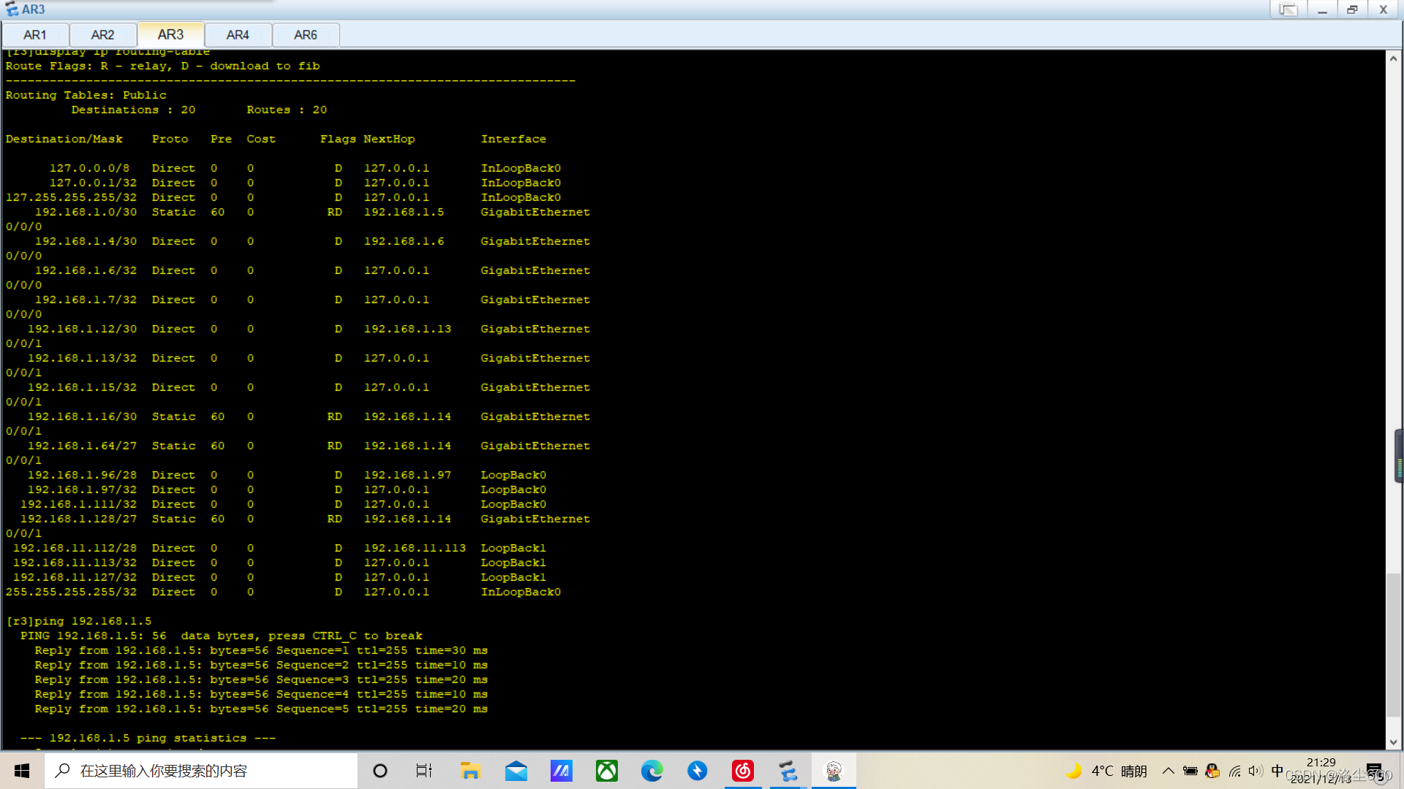Screen dimensions: 1404x789
Task: Open the volume control in tray
Action: [x=1256, y=771]
